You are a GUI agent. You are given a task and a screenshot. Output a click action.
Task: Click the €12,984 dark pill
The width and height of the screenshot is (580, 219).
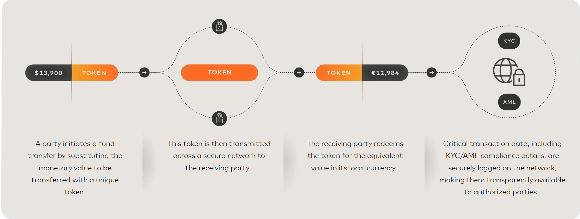pyautogui.click(x=385, y=73)
